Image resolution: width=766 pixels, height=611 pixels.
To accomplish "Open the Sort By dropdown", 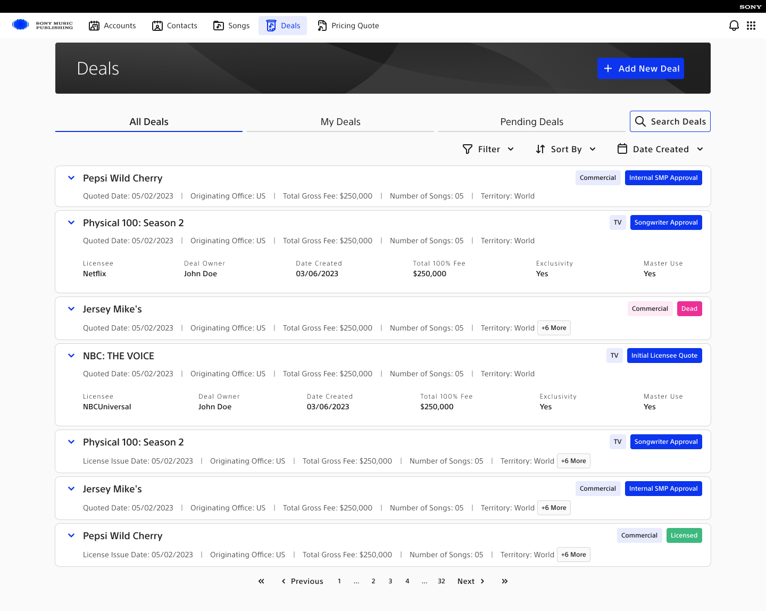I will pos(565,149).
